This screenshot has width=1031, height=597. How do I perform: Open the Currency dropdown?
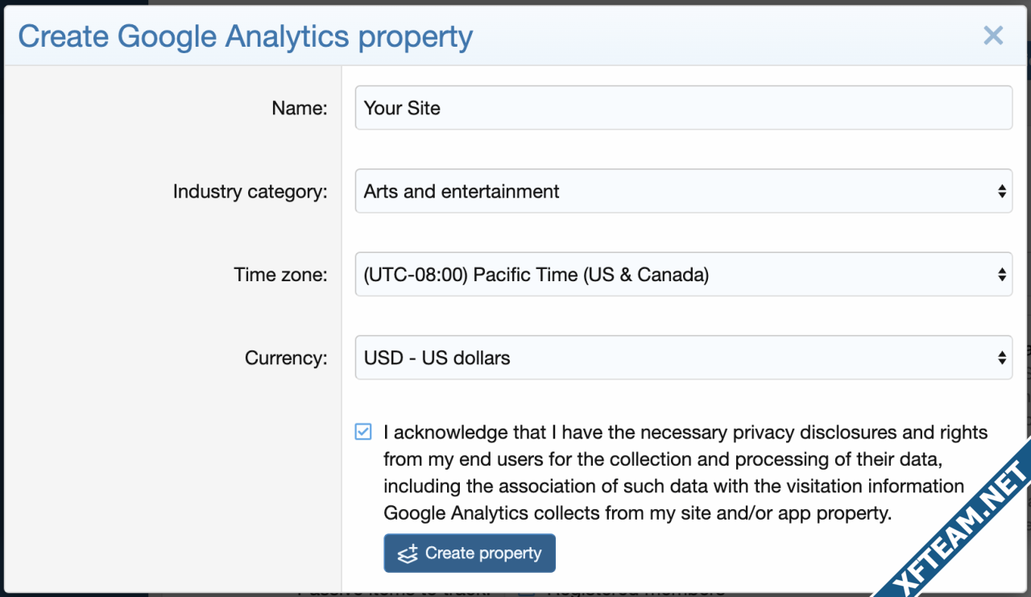click(683, 358)
